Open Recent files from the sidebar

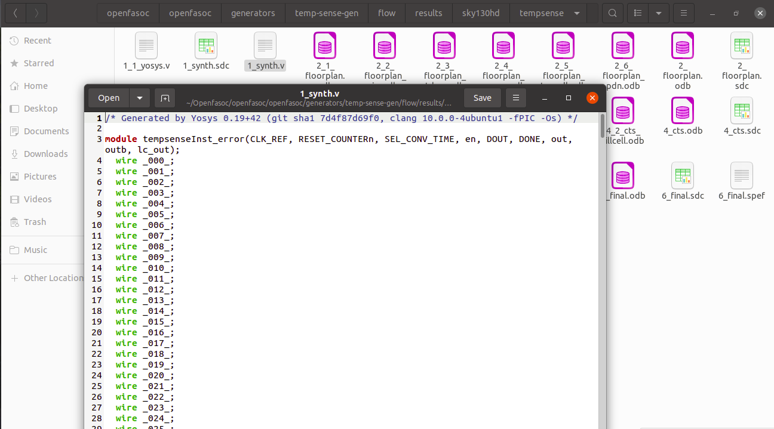click(37, 40)
